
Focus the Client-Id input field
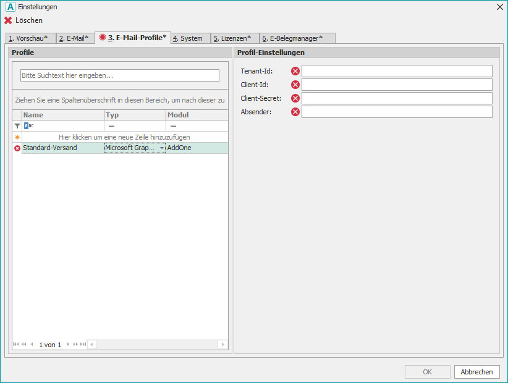(397, 85)
